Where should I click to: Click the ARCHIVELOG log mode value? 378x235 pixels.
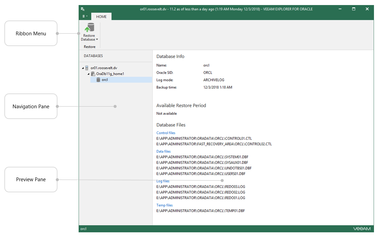[x=214, y=80]
